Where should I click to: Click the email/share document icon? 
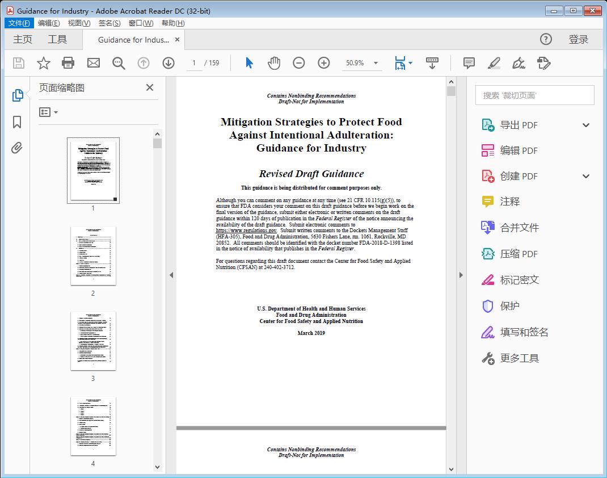[93, 63]
